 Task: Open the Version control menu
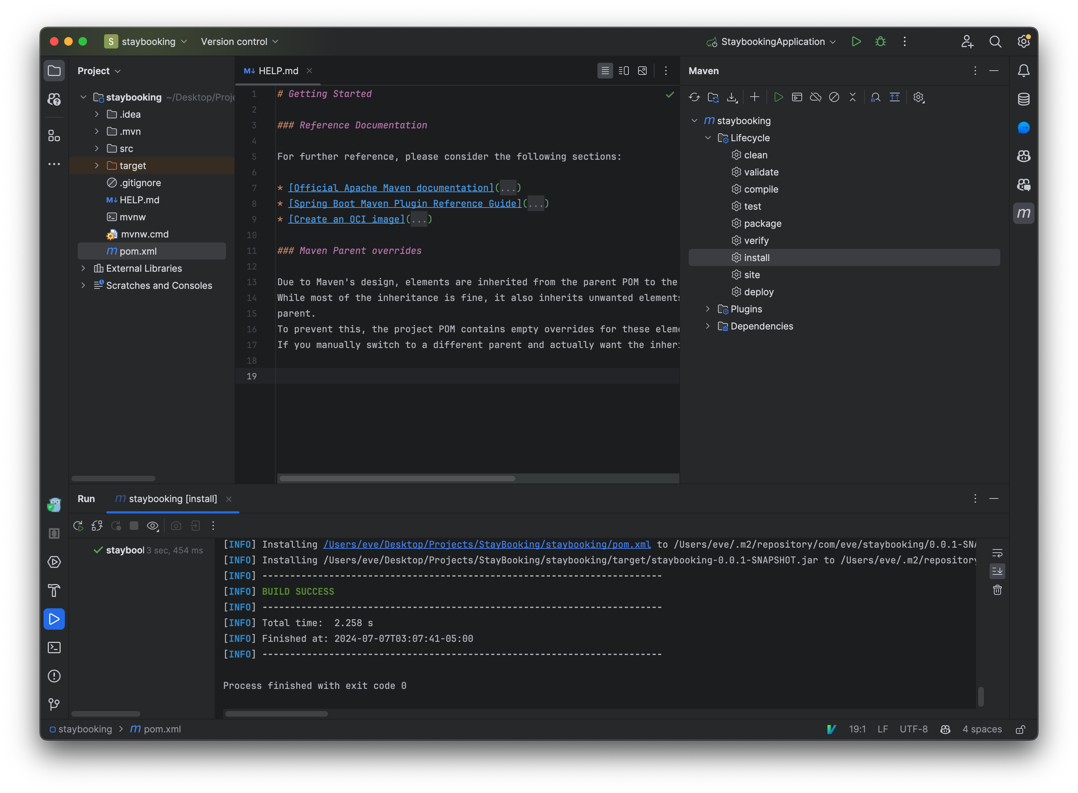click(x=238, y=41)
